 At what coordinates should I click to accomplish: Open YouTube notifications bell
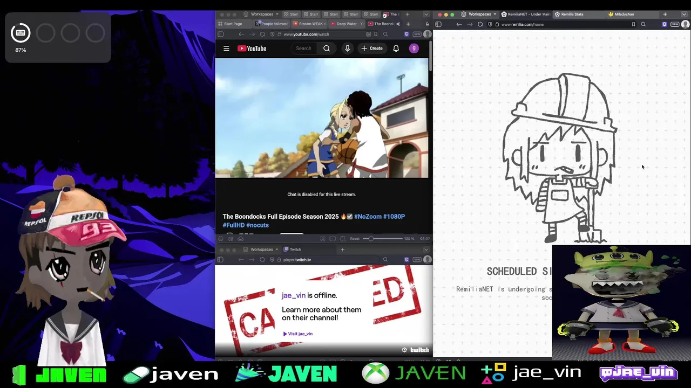pos(396,48)
